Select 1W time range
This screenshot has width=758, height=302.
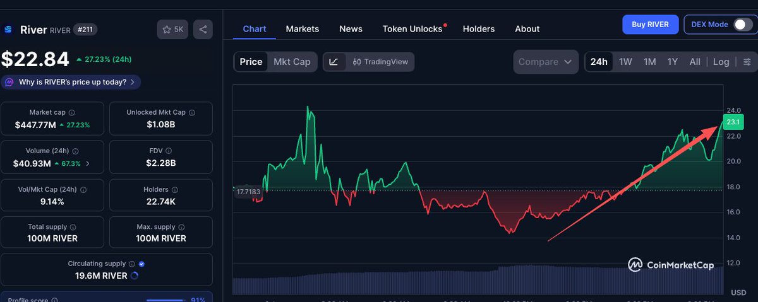625,62
